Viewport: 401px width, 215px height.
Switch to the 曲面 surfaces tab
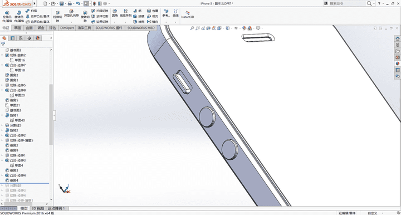click(29, 28)
